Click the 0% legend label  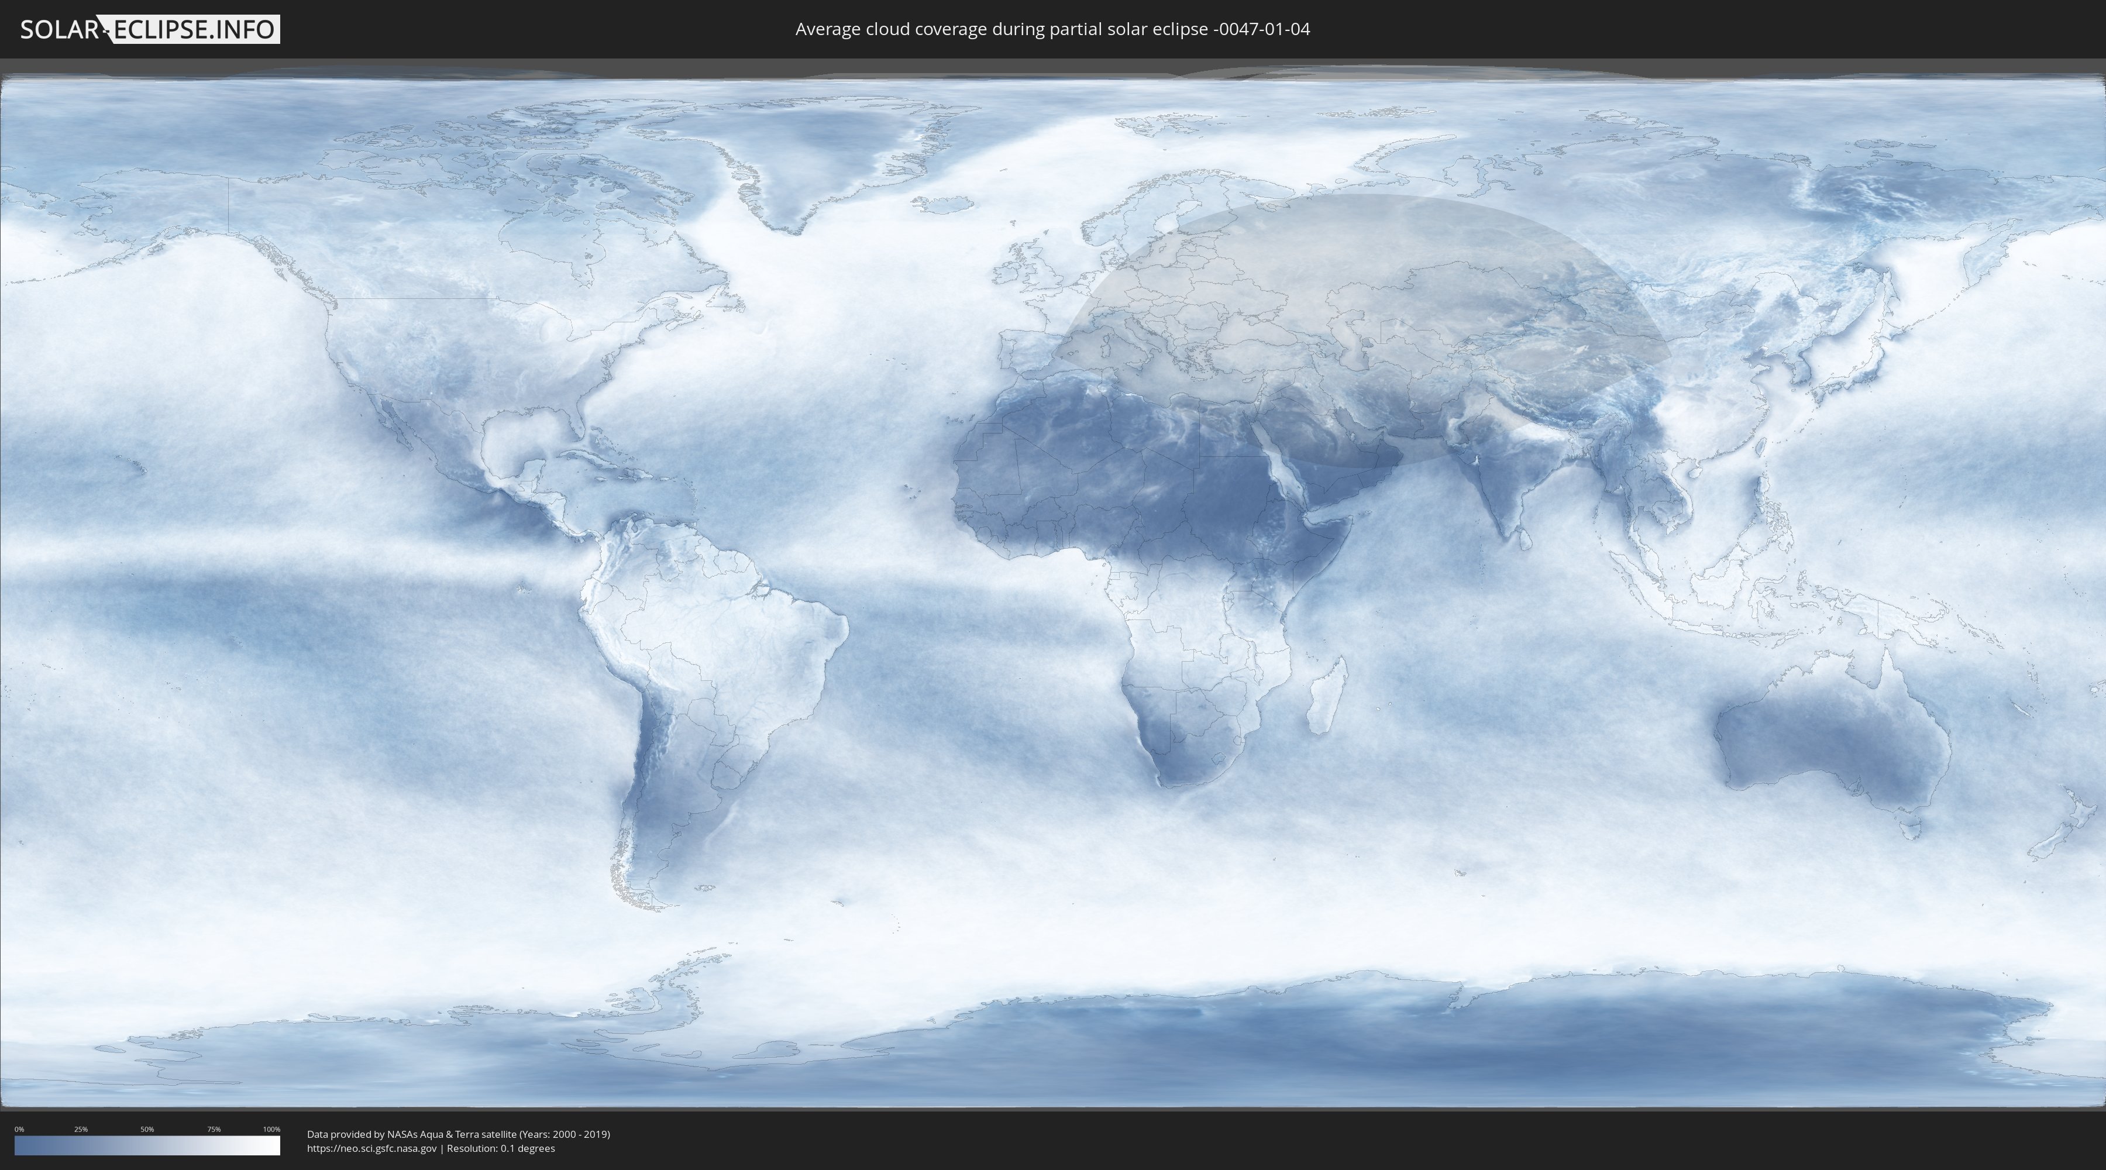19,1129
